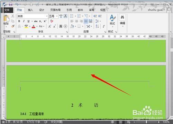Click the shushu guai account name
Image resolution: width=173 pixels, height=124 pixels.
point(155,10)
